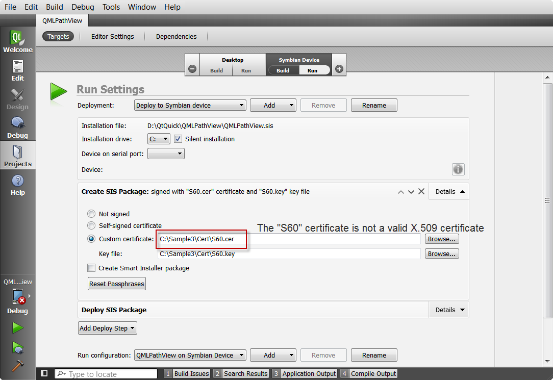Add a target with the plus icon
The image size is (553, 380).
(x=339, y=69)
